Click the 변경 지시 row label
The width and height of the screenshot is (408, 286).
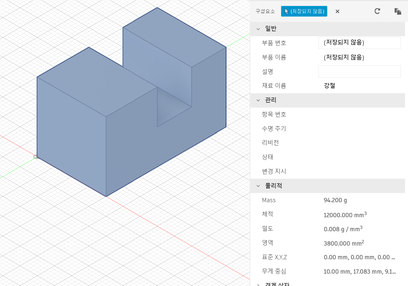[274, 171]
